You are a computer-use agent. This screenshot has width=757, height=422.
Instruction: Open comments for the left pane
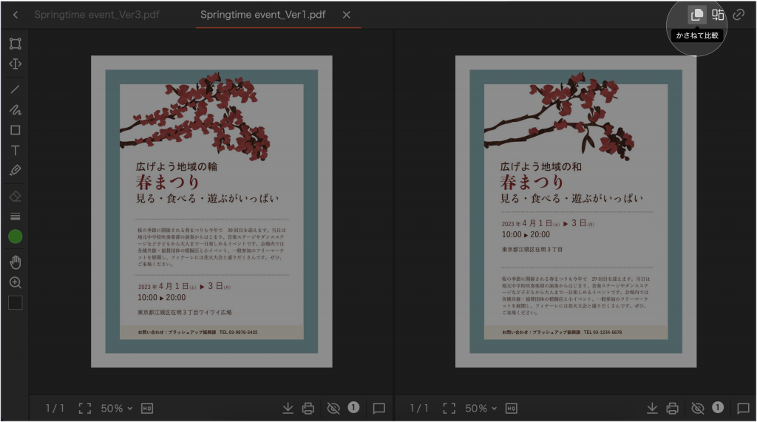379,409
